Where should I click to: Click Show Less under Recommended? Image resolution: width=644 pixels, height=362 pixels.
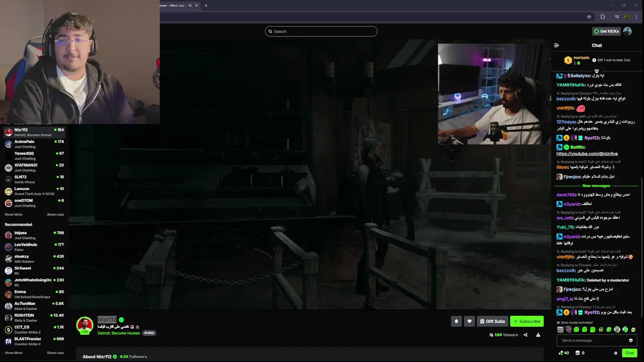(x=55, y=353)
